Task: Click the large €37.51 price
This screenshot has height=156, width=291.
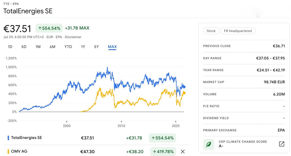Action: pyautogui.click(x=17, y=29)
